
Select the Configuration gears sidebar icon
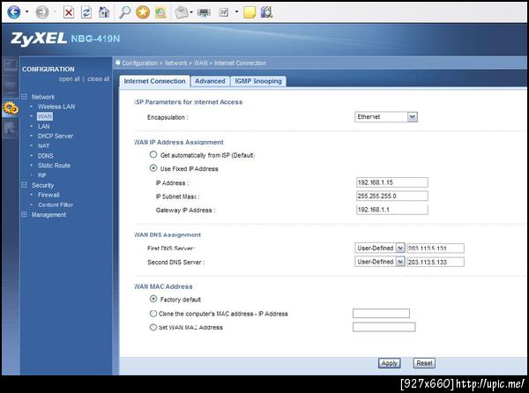click(11, 108)
